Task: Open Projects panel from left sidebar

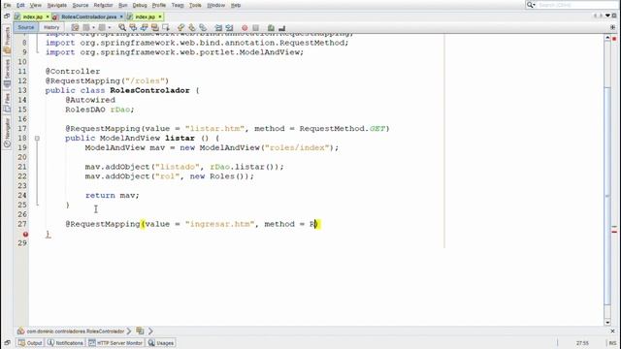Action: (x=7, y=40)
